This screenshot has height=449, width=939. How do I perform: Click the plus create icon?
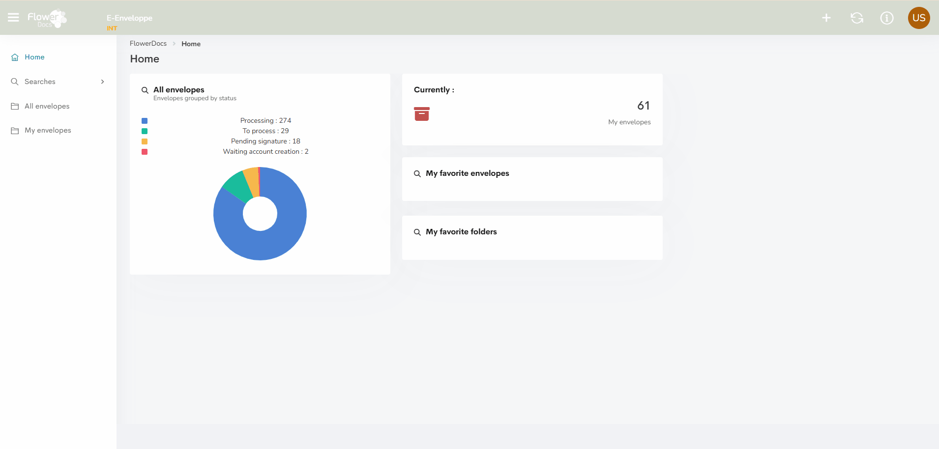coord(826,18)
